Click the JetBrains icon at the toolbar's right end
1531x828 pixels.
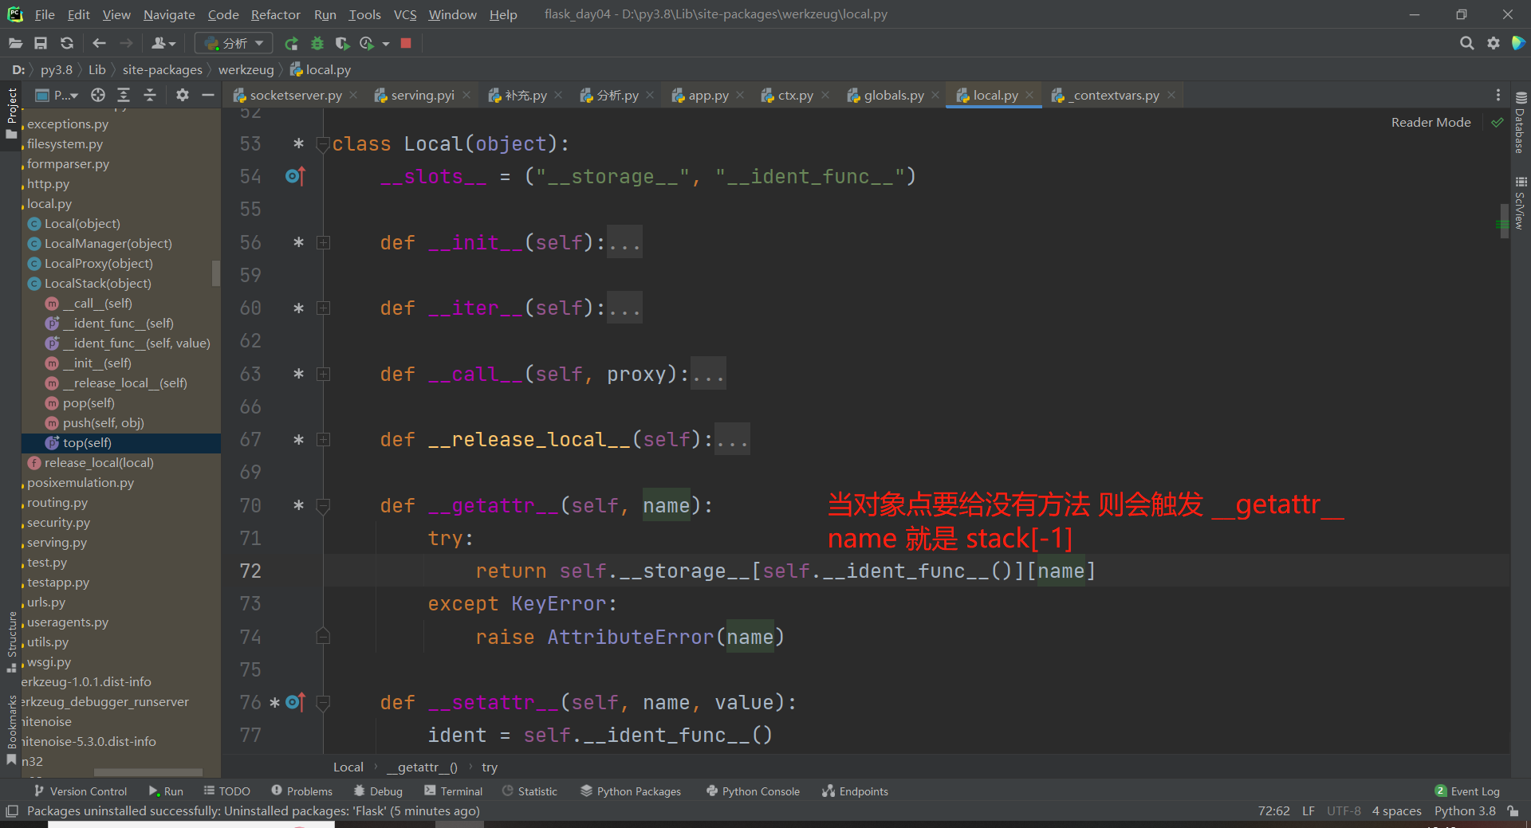coord(1518,43)
